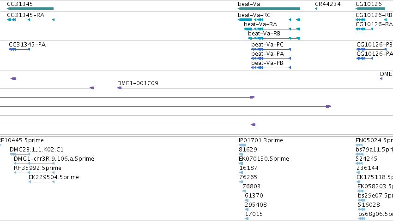Select the DMG1-chr3R.9.106.a.5prime EST feature

point(34,163)
